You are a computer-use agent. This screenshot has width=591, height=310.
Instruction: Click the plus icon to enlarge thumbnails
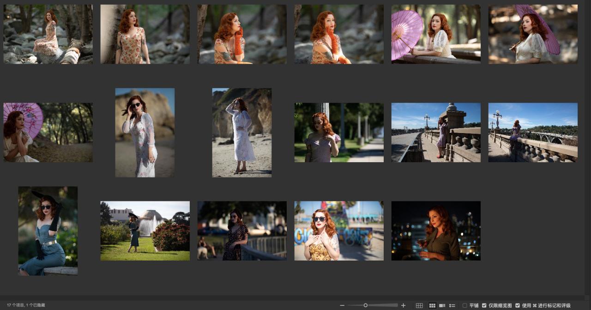(x=403, y=305)
